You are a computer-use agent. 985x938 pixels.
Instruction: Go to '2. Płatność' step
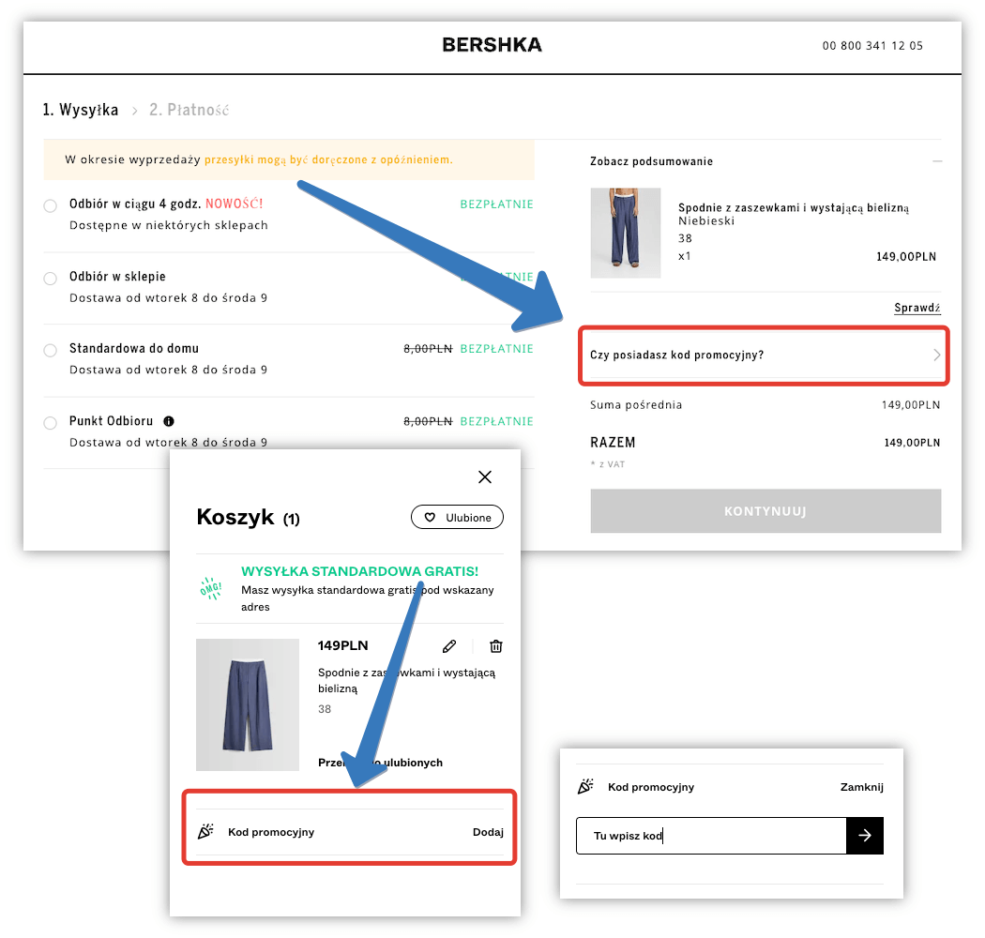click(x=189, y=110)
